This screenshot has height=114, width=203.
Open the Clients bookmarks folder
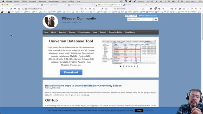[27, 12]
